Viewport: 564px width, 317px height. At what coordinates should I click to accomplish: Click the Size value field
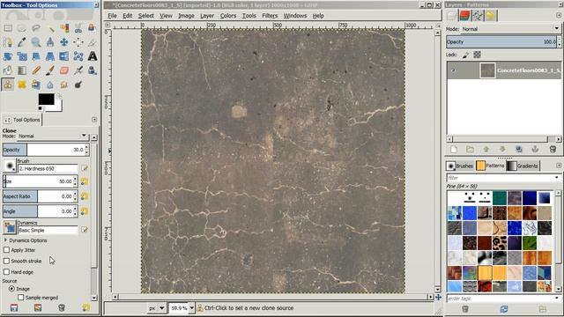(37, 181)
